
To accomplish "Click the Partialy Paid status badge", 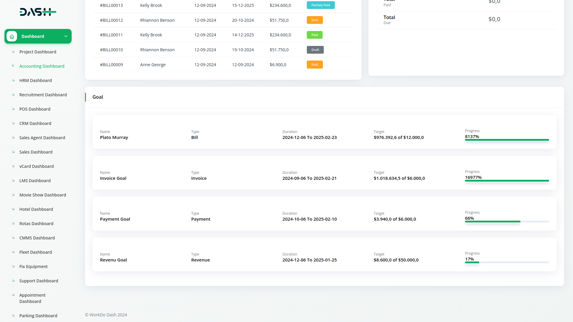I will (x=321, y=5).
